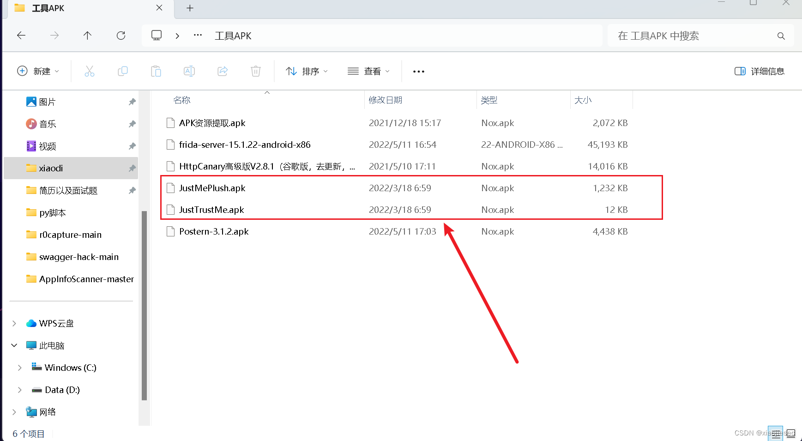
Task: Go up one folder level
Action: coord(87,36)
